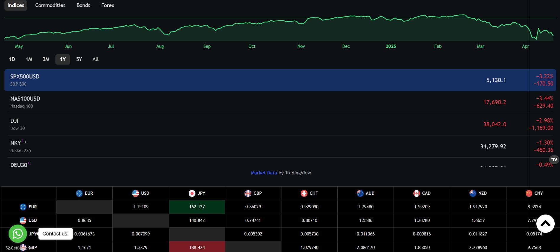Click the EUR/NZD cell 1.917920
Screen dimensions: 560x252
(x=478, y=207)
